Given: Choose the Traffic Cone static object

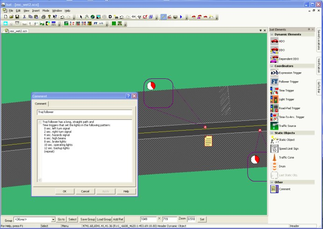Looking at the screenshot, I should (274, 158).
